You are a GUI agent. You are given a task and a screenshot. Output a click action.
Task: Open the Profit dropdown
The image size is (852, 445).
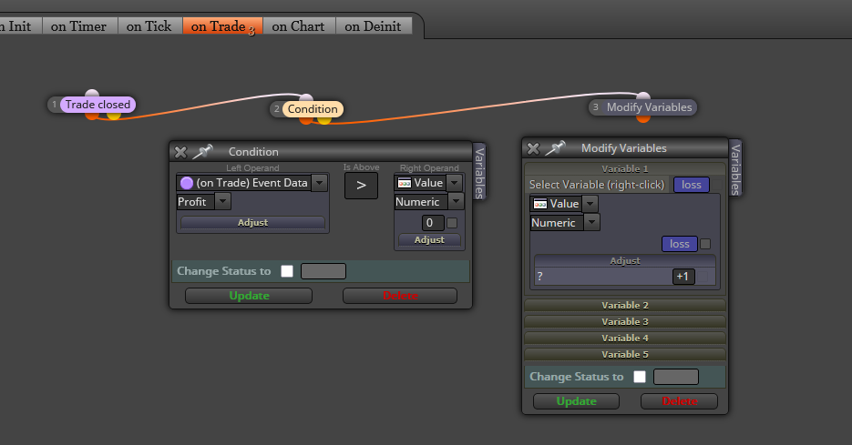(x=222, y=201)
